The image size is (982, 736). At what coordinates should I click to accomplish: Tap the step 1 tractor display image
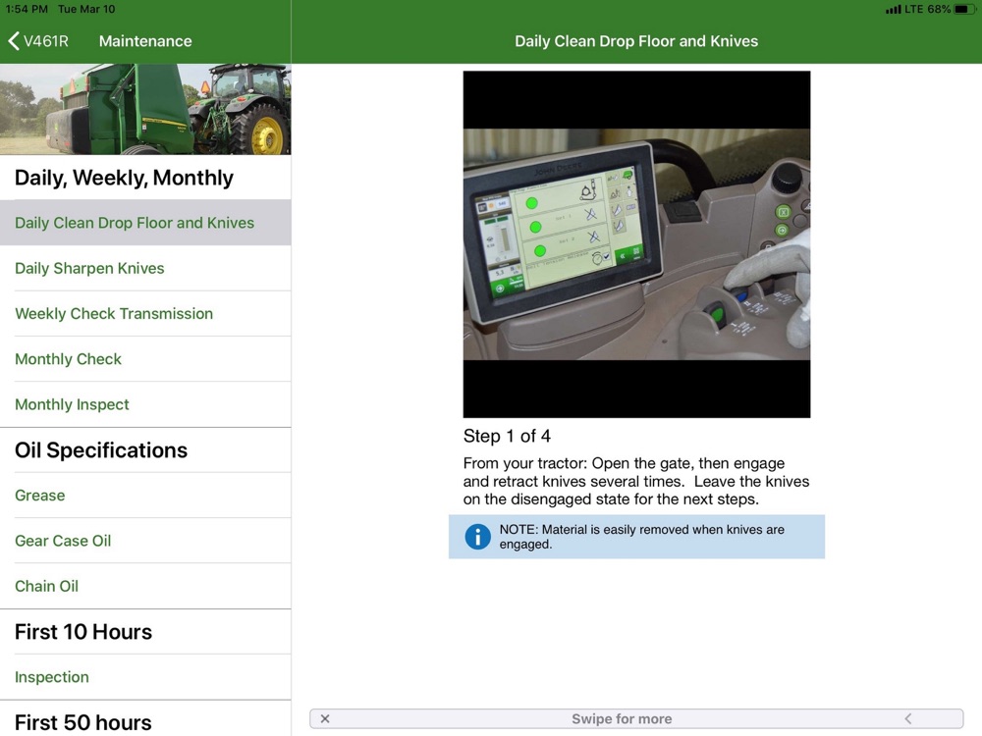[x=636, y=244]
